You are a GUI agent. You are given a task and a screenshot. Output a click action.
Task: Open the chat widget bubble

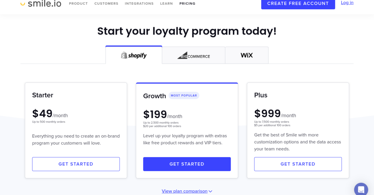[361, 189]
